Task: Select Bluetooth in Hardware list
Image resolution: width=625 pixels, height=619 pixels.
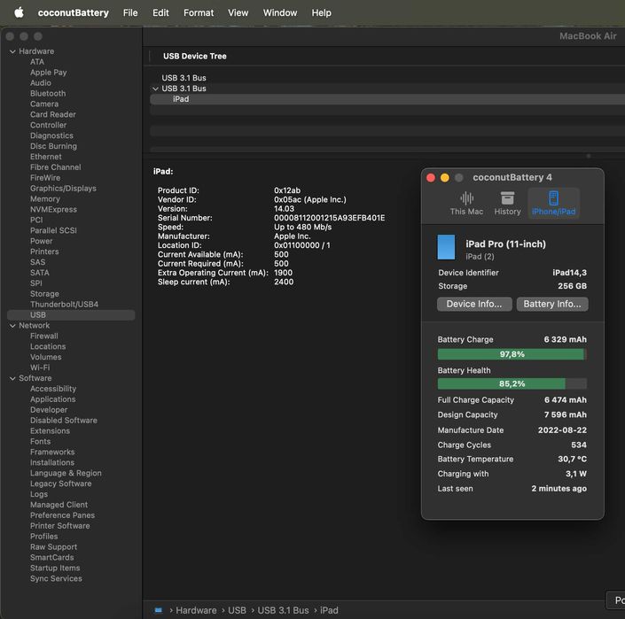Action: click(48, 93)
